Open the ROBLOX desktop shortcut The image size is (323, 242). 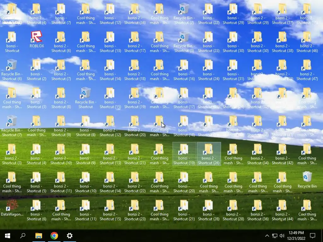(x=37, y=39)
